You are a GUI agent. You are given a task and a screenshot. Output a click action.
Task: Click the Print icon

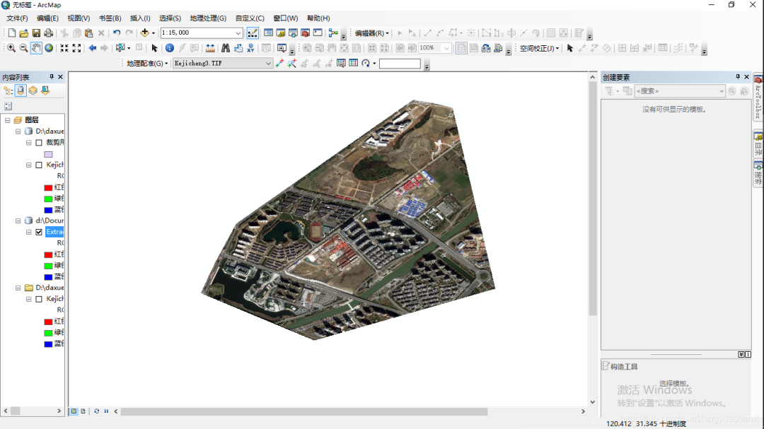point(48,33)
